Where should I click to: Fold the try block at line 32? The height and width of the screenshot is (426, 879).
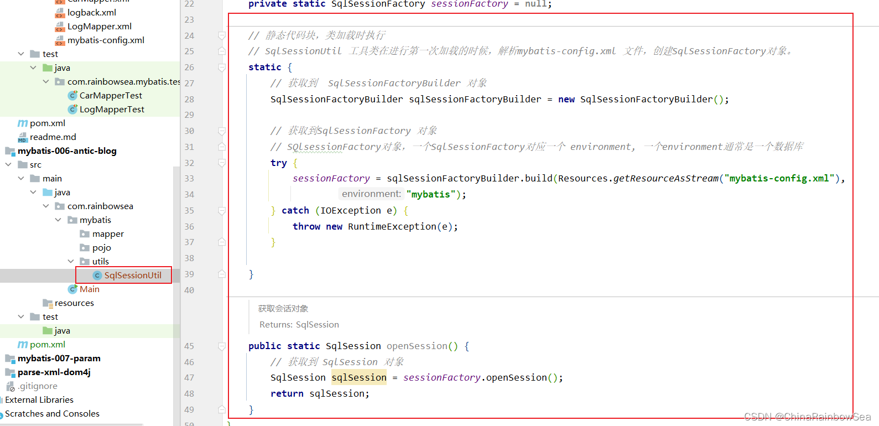(222, 163)
